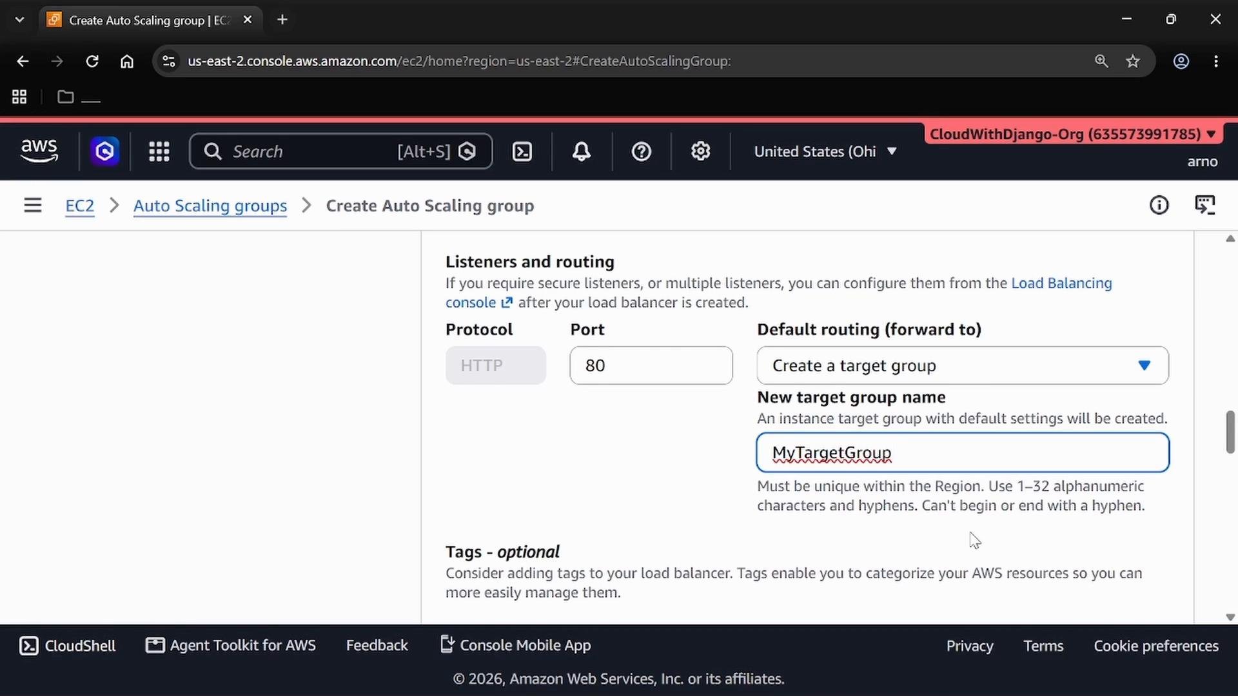The height and width of the screenshot is (696, 1238).
Task: Click the page vertical scrollbar thumb
Action: click(x=1230, y=432)
